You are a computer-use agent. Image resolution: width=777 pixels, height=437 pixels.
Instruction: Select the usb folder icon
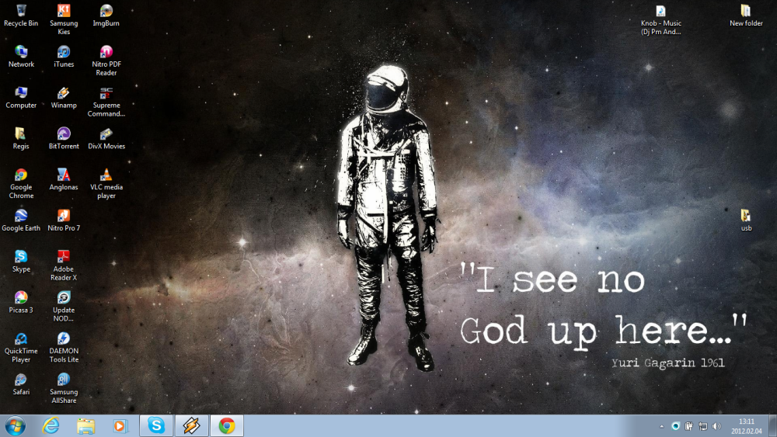(746, 220)
